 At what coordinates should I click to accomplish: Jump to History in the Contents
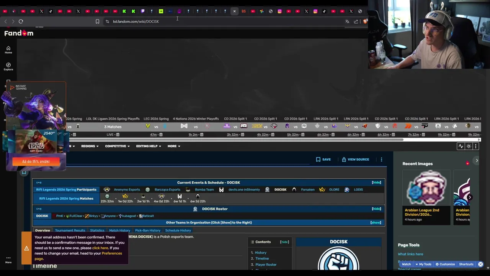260,253
